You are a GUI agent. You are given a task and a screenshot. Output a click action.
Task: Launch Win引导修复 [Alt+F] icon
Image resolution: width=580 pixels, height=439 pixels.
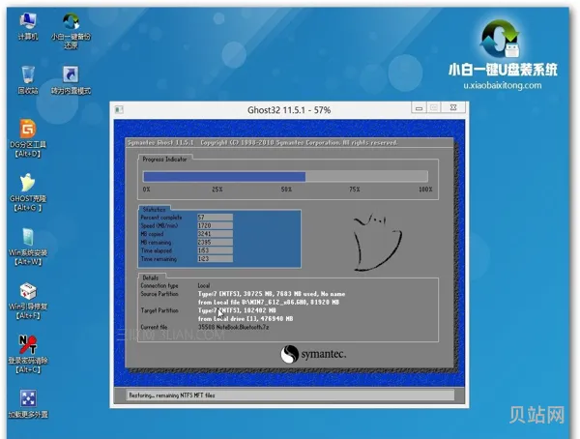(28, 301)
